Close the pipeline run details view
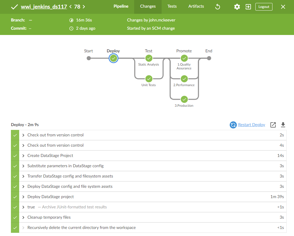Viewport: 294px width, 236px height. 283,7
